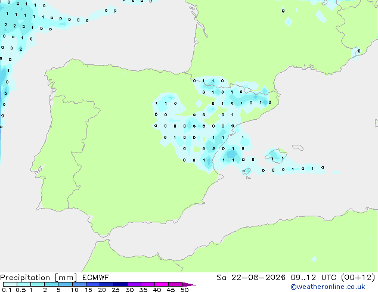Select the 0.1–0.5 mm legend color box
The width and height of the screenshot is (378, 292).
point(10,284)
